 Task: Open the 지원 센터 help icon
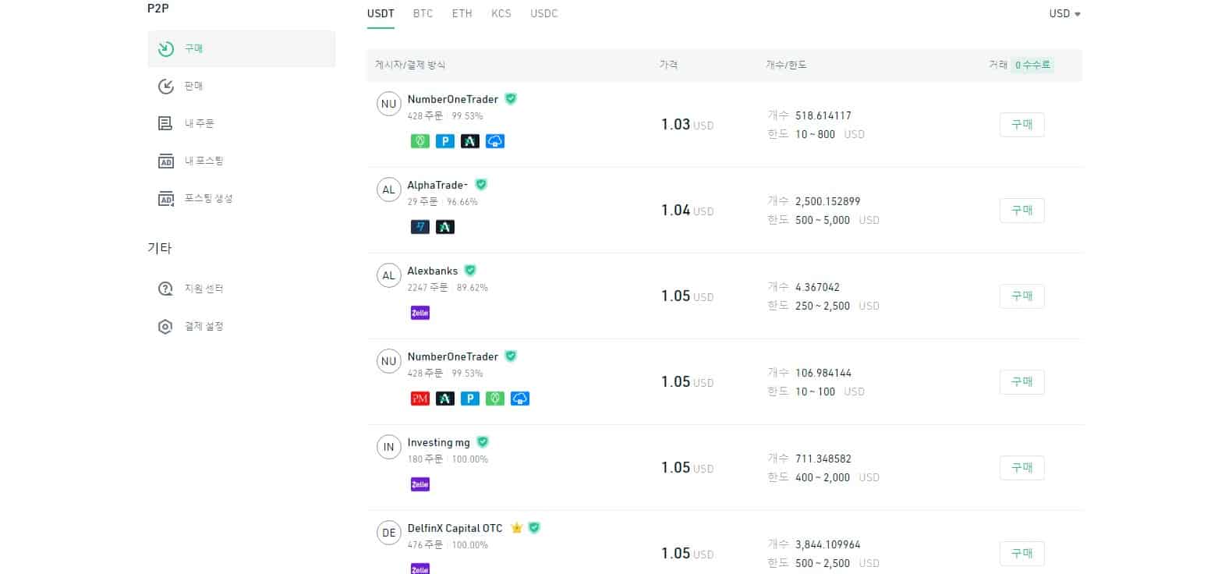pyautogui.click(x=165, y=288)
